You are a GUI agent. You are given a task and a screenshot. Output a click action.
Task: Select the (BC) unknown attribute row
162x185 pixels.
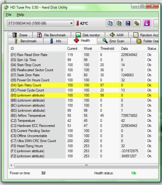click(84, 105)
